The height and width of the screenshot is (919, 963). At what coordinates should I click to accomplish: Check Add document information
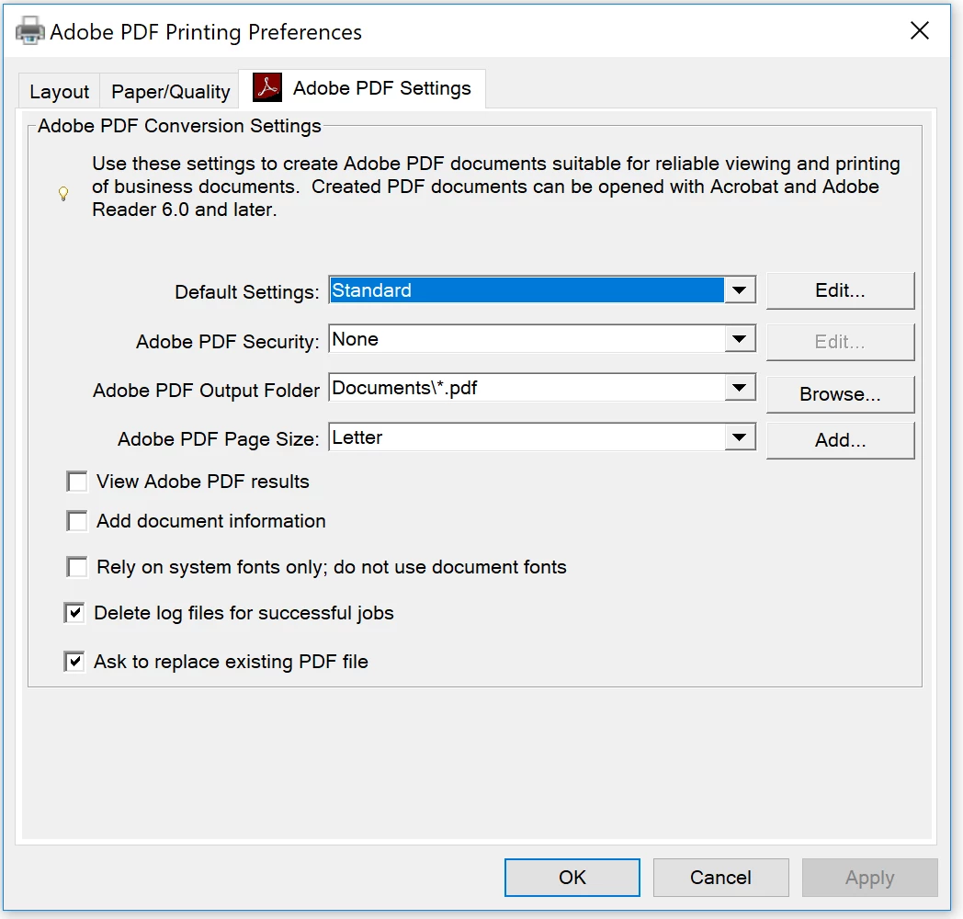77,521
